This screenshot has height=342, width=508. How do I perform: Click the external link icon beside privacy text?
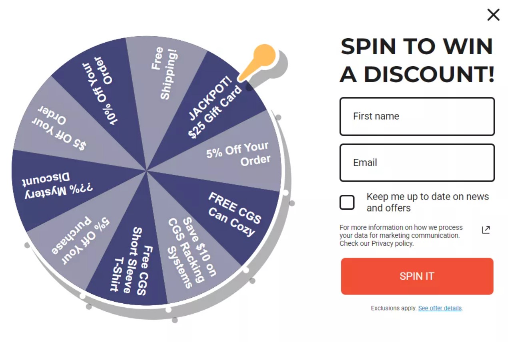coord(486,229)
